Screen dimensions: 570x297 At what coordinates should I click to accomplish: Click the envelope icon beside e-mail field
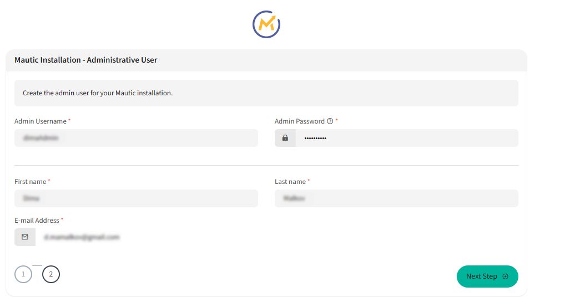pyautogui.click(x=25, y=237)
